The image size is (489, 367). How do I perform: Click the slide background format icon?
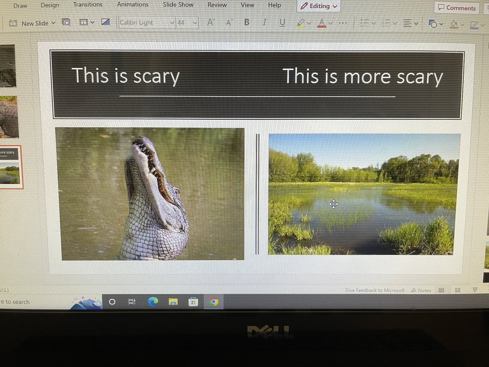[106, 22]
